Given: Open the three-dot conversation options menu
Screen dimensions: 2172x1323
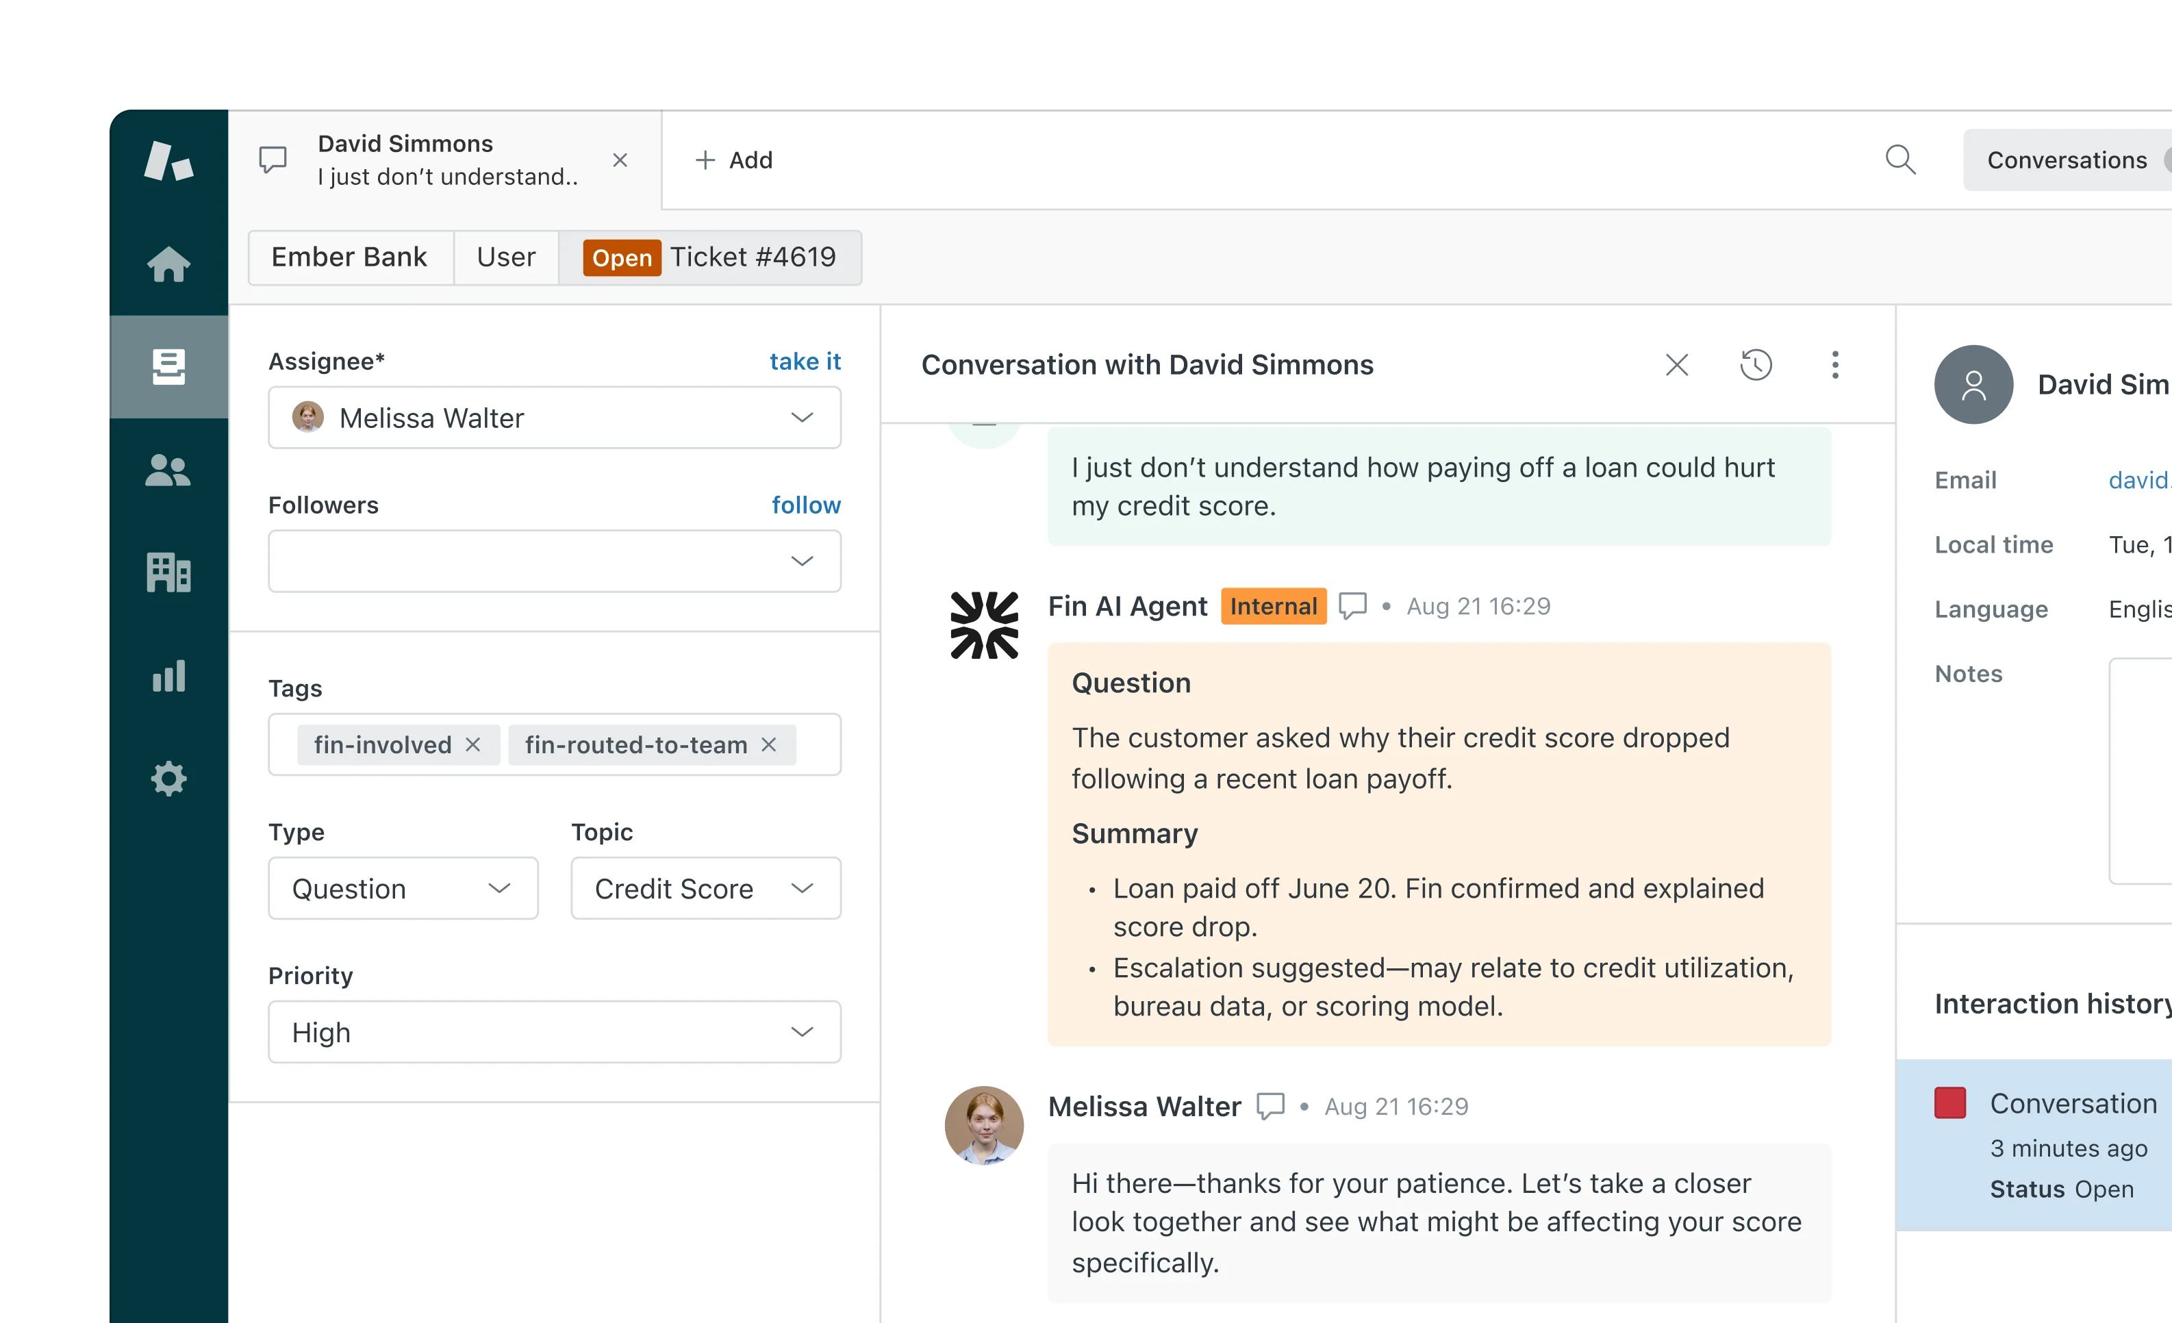Looking at the screenshot, I should pos(1834,365).
